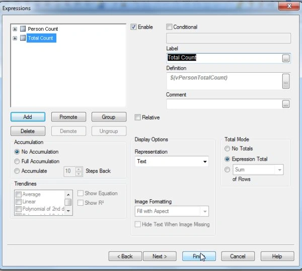Screen dimensions: 302x271
Task: Open the Definition ellipsis edit expression button
Action: (x=286, y=81)
